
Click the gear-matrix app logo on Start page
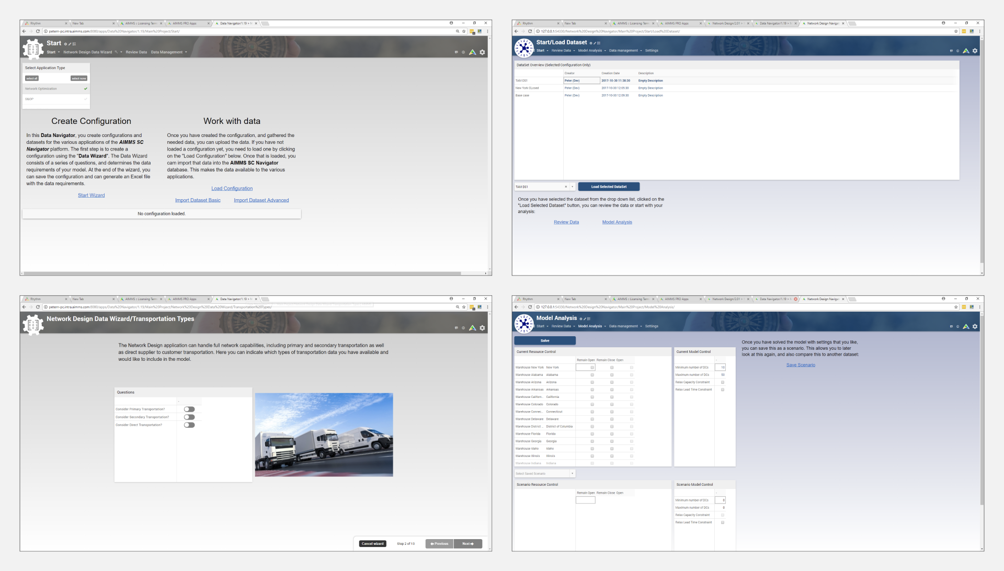33,49
